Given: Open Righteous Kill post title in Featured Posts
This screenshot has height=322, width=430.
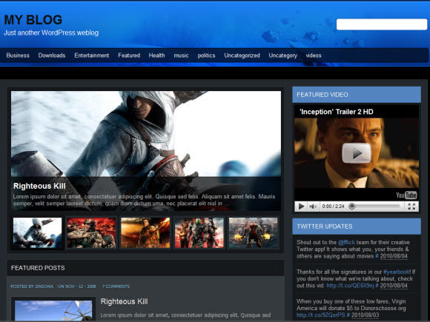Looking at the screenshot, I should (125, 301).
